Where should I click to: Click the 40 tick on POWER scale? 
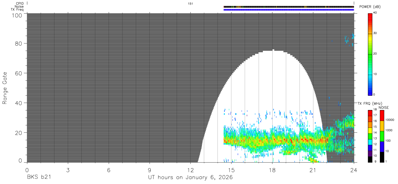[375, 13]
